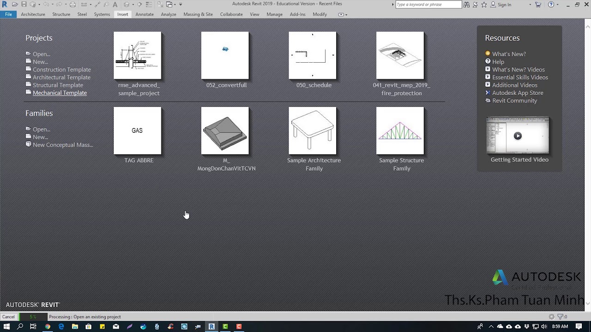The height and width of the screenshot is (332, 591).
Task: Open the M_MongDonChanVitTCVN family thumbnail
Action: [225, 131]
